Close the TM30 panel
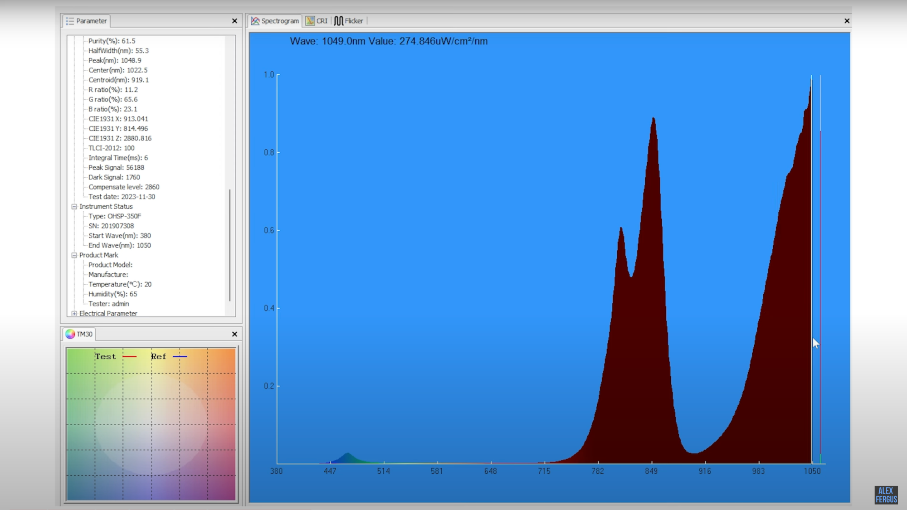 tap(234, 334)
